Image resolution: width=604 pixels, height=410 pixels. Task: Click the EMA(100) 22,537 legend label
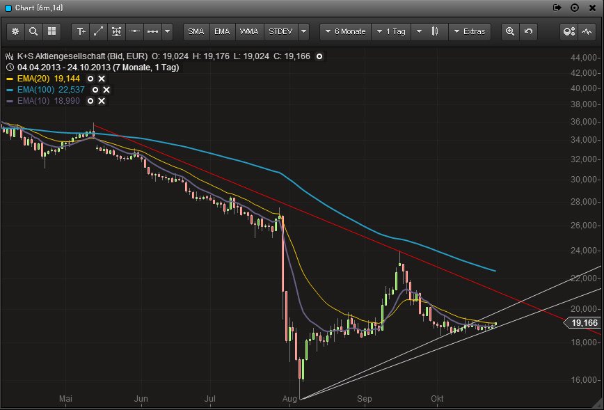(x=51, y=90)
